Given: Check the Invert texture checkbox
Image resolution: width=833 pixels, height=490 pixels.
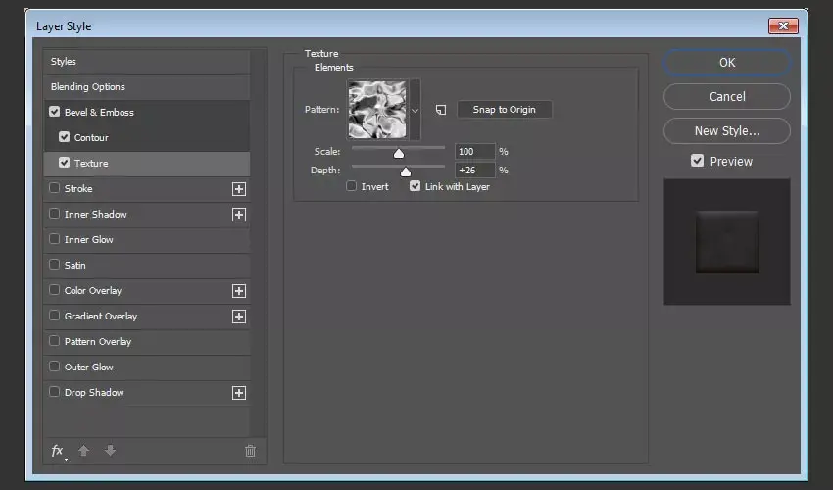Looking at the screenshot, I should tap(351, 186).
